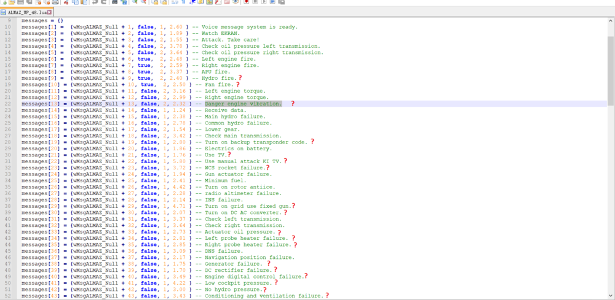
Task: Click the Start Recording macro icon
Action: pos(247,2)
